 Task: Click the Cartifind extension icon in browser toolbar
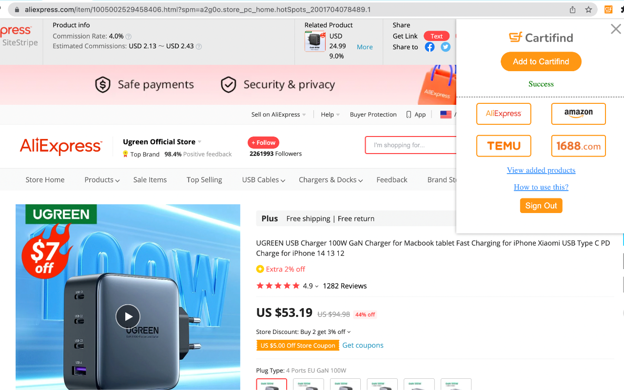click(608, 9)
